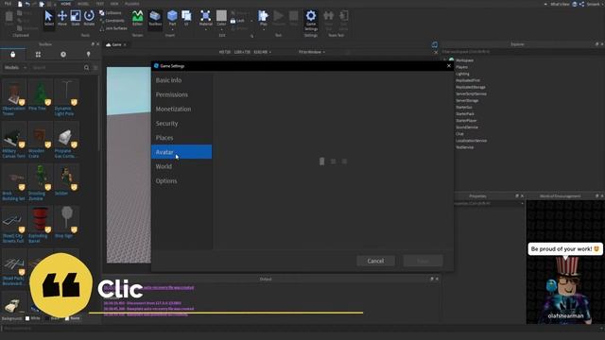Switch to the TEST ribbon tab

click(x=99, y=4)
